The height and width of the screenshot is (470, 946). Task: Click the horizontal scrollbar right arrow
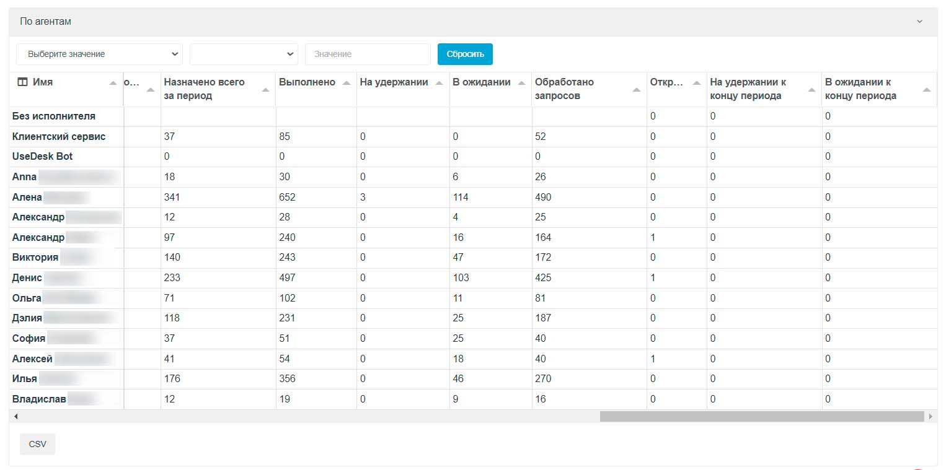(x=931, y=417)
